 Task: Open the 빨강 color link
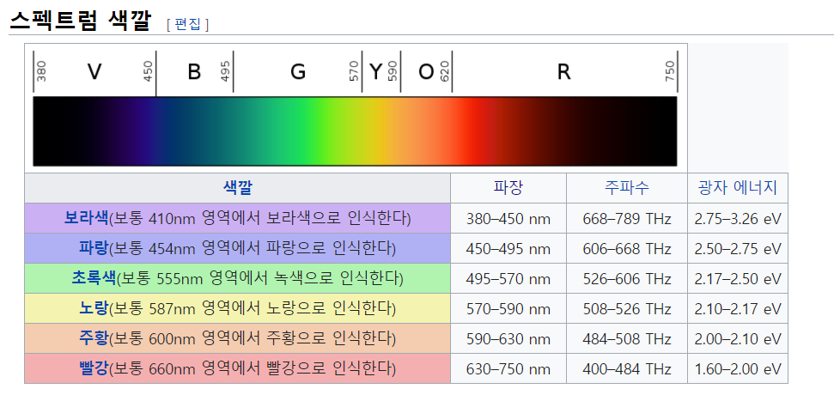94,368
